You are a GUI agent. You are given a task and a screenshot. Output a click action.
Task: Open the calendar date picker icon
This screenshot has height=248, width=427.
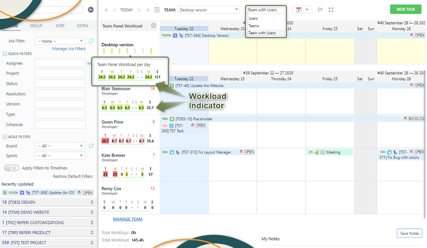157,10
